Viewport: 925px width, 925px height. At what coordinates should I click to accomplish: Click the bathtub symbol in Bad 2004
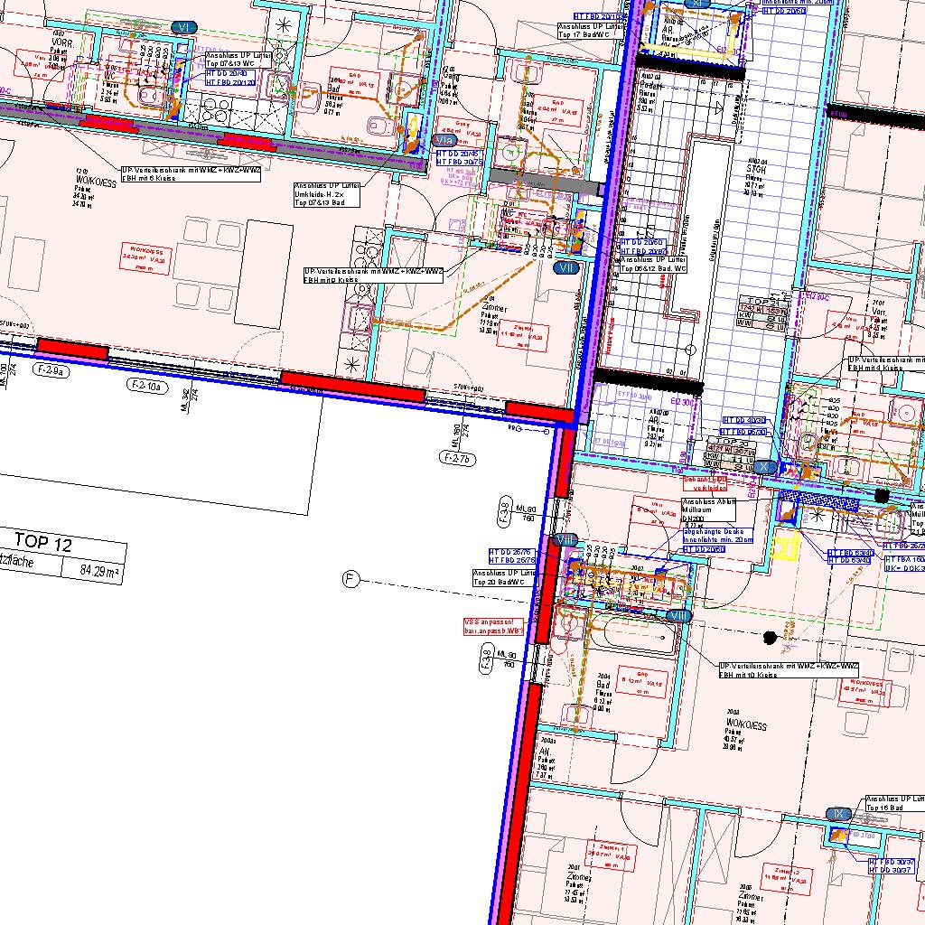coord(634,635)
